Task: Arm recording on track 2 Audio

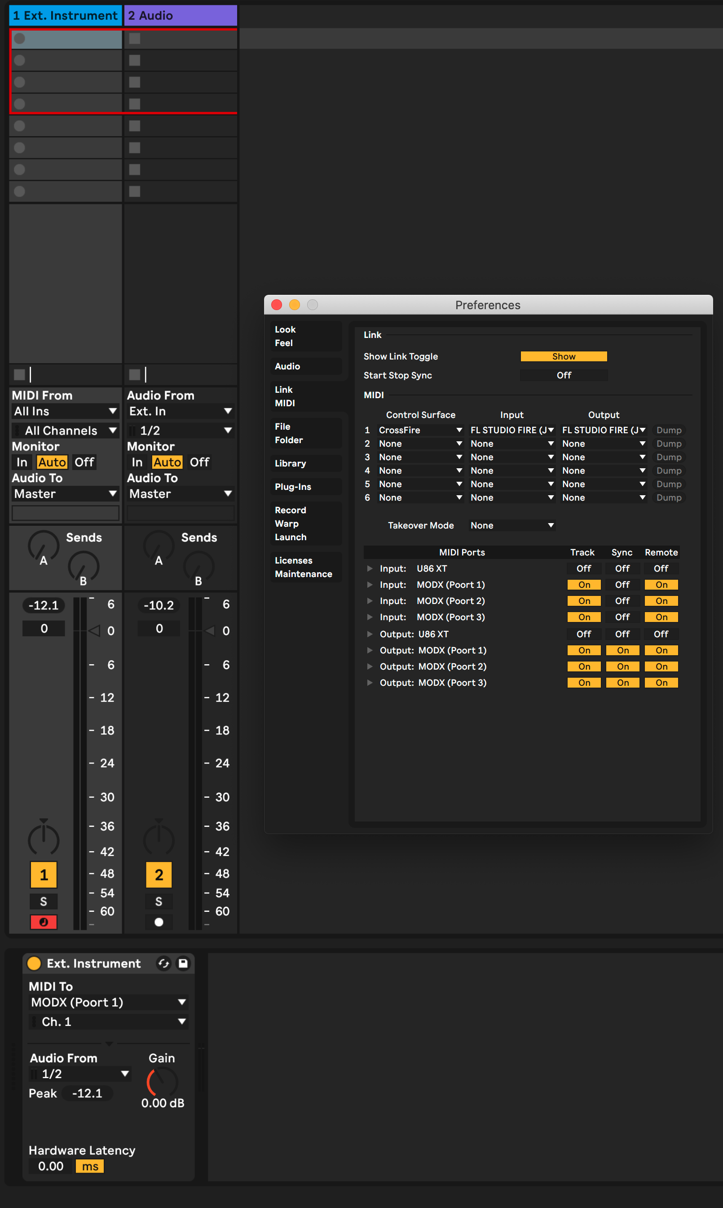Action: click(159, 922)
